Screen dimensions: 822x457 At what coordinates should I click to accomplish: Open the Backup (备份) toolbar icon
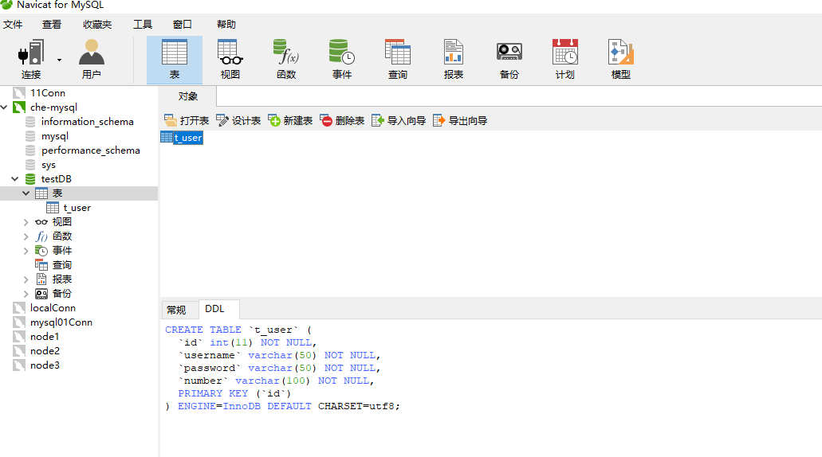[x=509, y=59]
